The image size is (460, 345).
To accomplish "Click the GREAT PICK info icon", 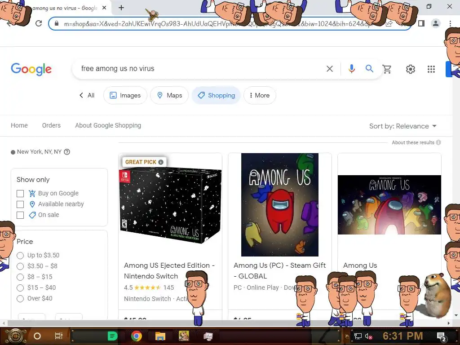I will point(161,162).
